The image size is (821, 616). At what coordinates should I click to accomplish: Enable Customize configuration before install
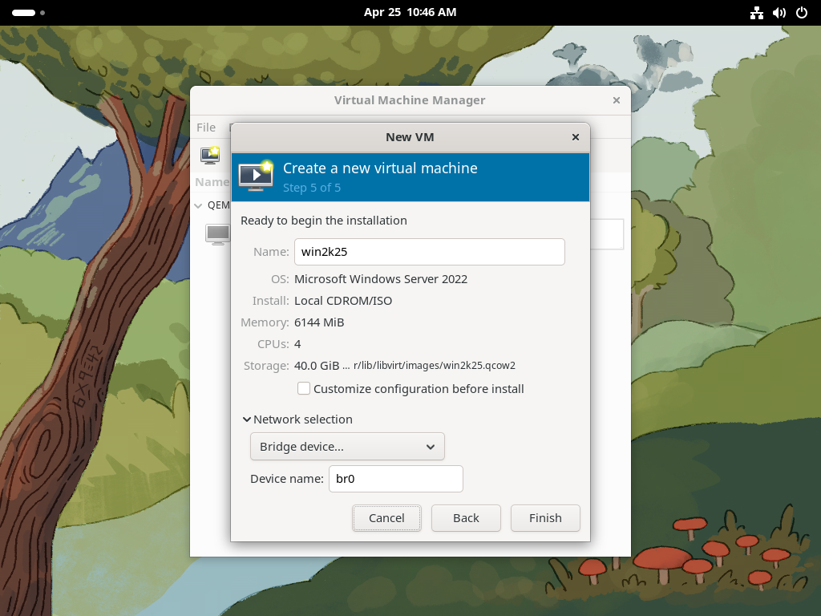304,389
